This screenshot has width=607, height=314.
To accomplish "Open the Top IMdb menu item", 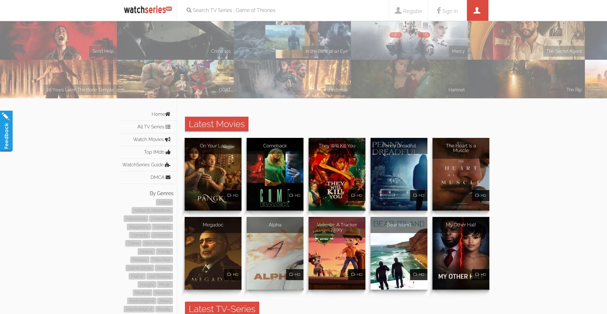I will tap(148, 152).
